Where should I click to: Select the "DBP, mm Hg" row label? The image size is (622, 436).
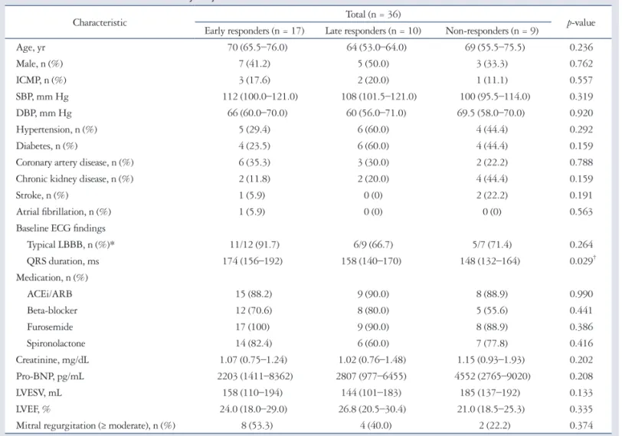point(44,113)
